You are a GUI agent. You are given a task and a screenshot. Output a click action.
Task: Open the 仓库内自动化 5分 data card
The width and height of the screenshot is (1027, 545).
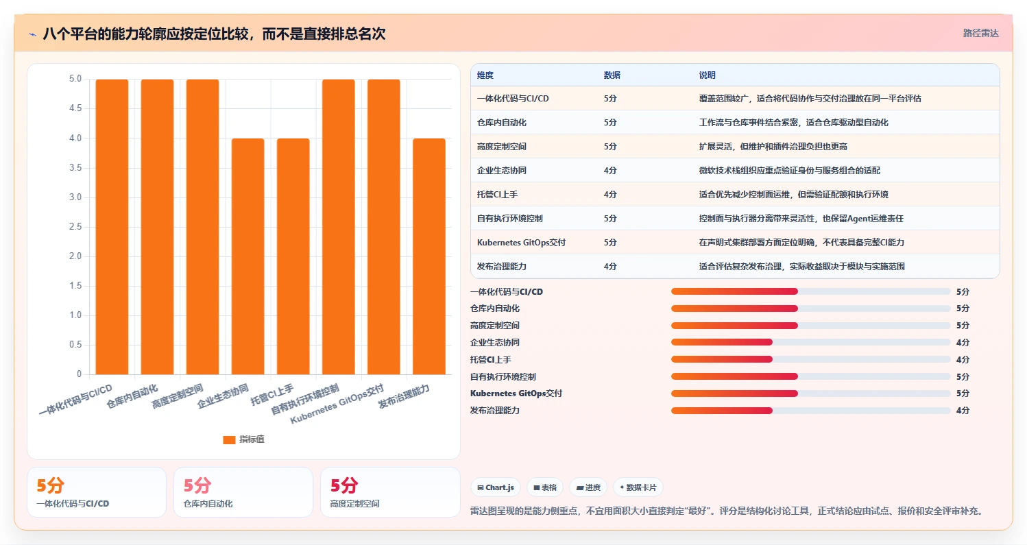pyautogui.click(x=243, y=492)
